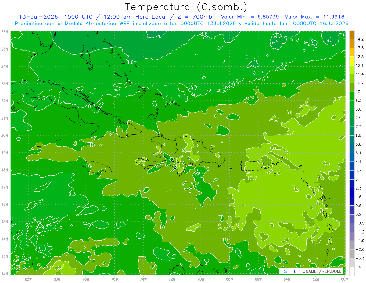Select the white bottom segment below -4
This screenshot has width=366, height=283.
tap(352, 271)
